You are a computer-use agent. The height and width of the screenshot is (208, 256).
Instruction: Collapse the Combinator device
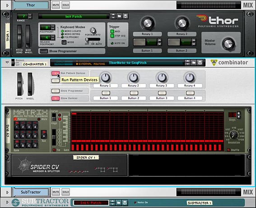click(x=7, y=62)
